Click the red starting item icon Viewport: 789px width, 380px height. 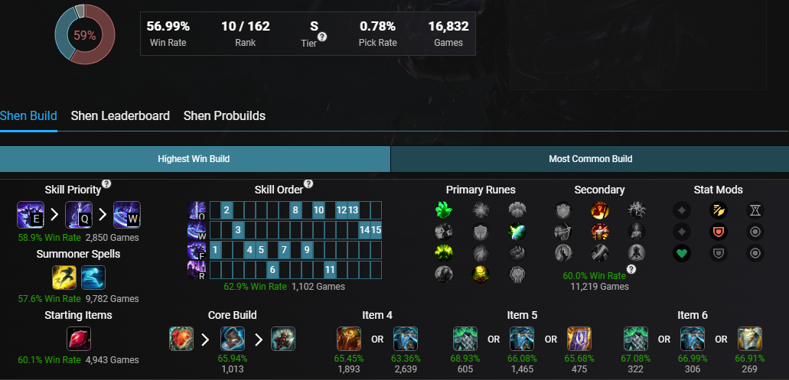[79, 338]
